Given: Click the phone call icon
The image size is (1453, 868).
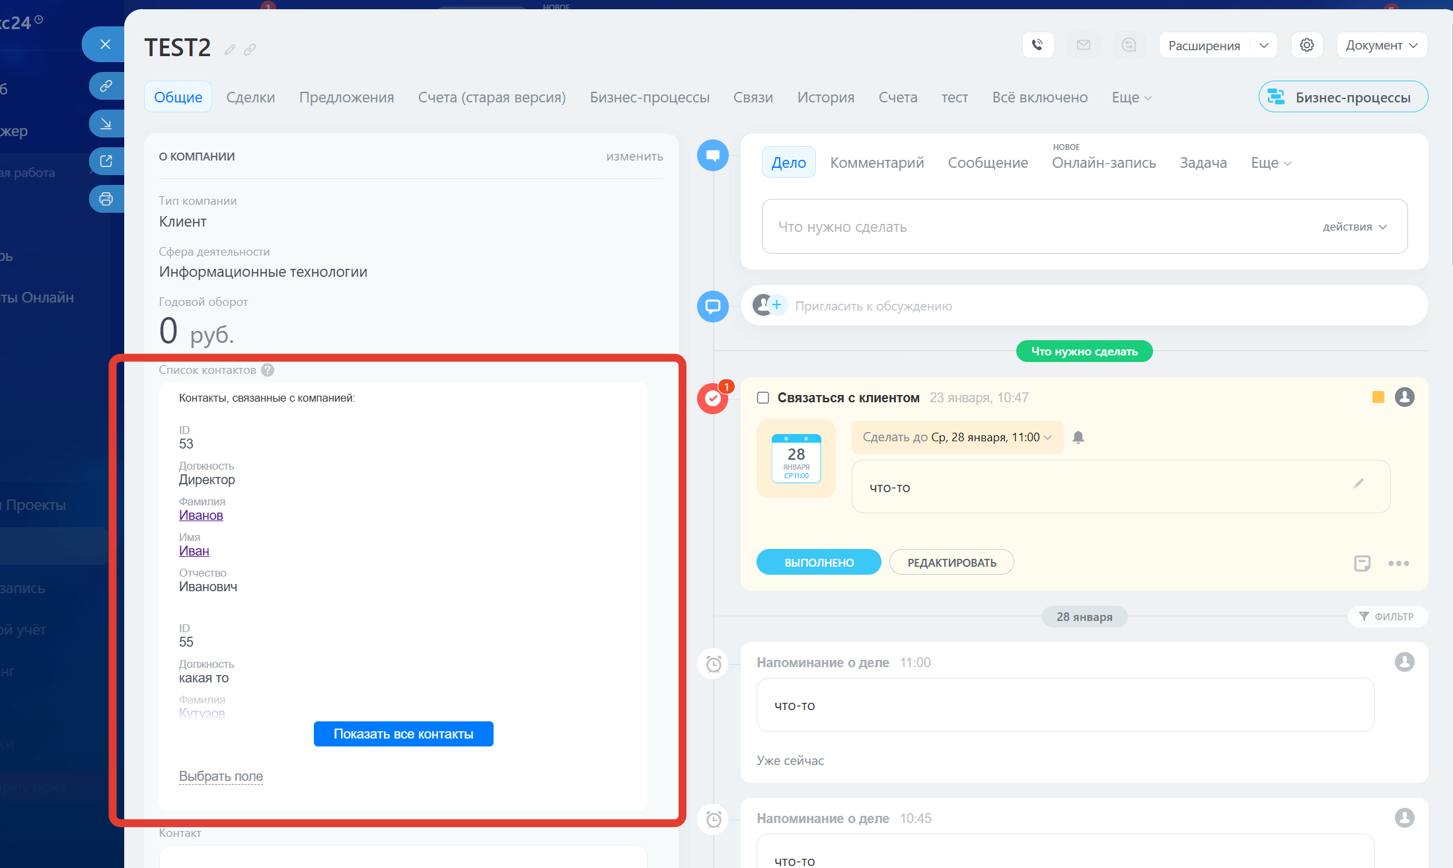Looking at the screenshot, I should click(1037, 45).
